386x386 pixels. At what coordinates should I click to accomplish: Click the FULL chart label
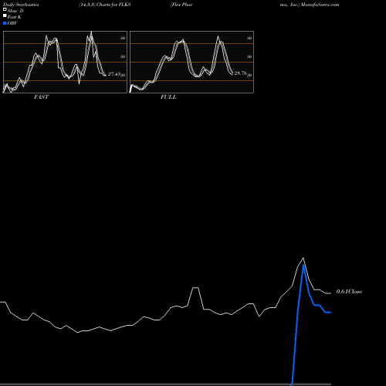(168, 97)
